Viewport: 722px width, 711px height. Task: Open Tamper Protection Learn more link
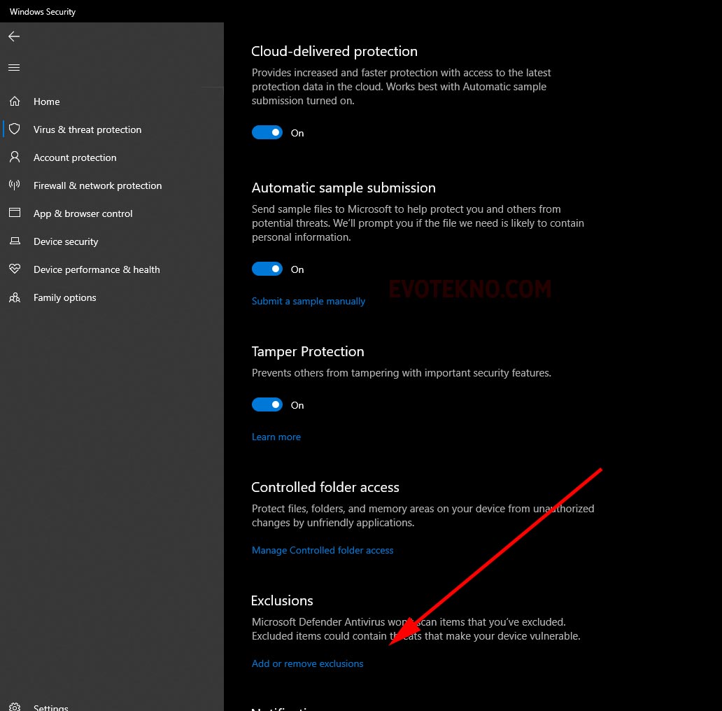276,437
